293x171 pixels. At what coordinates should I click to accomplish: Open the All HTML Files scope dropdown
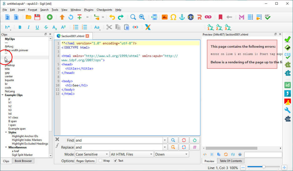131,154
